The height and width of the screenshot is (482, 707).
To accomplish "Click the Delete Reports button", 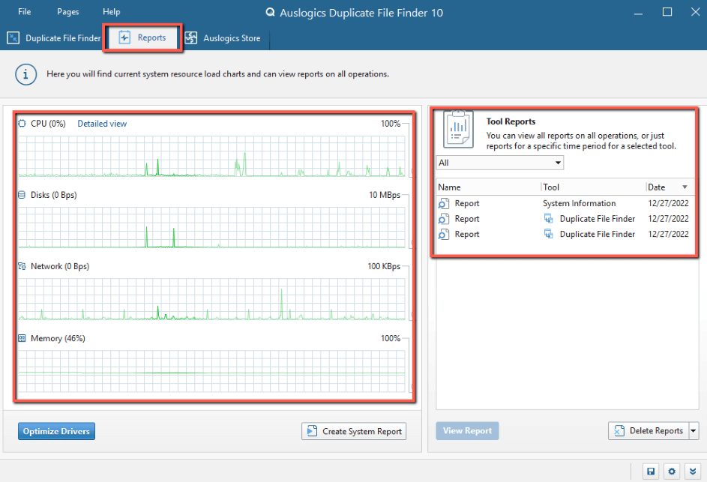I will tap(649, 430).
